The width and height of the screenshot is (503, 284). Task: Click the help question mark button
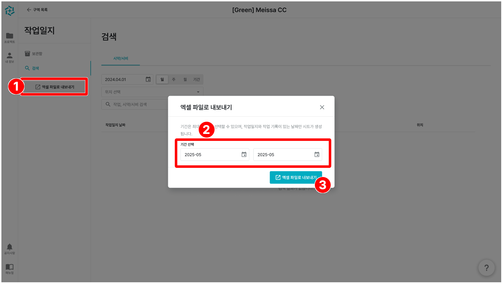click(486, 268)
